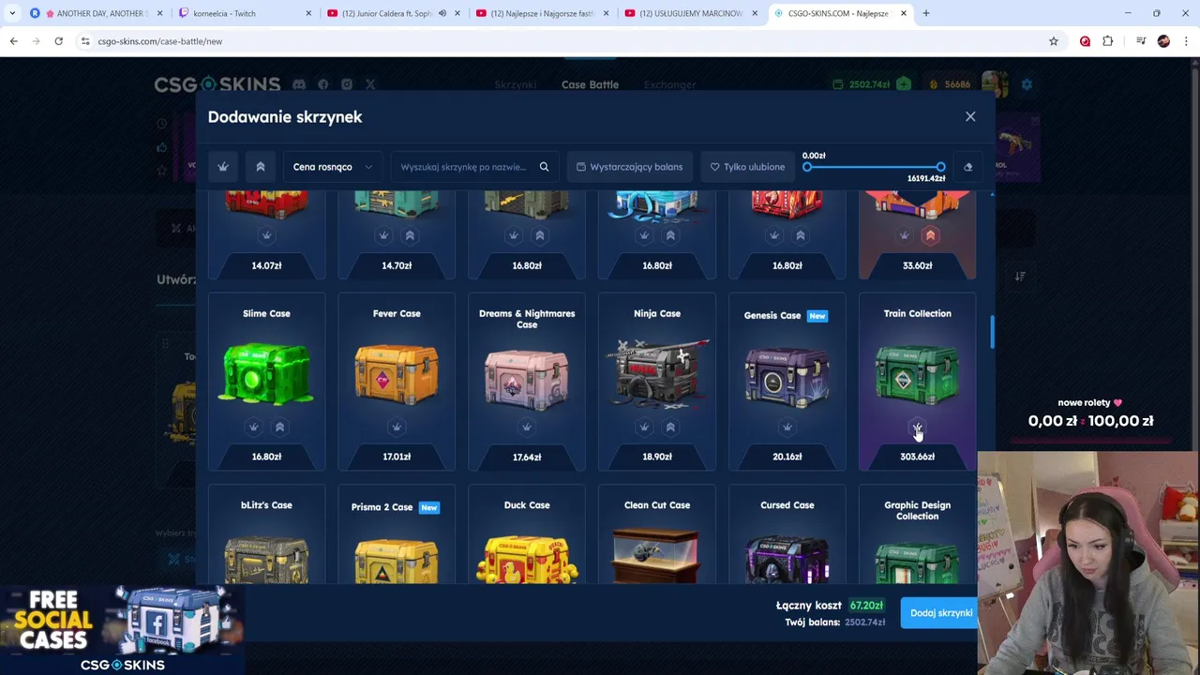Select the Train Collection case image

pos(918,373)
